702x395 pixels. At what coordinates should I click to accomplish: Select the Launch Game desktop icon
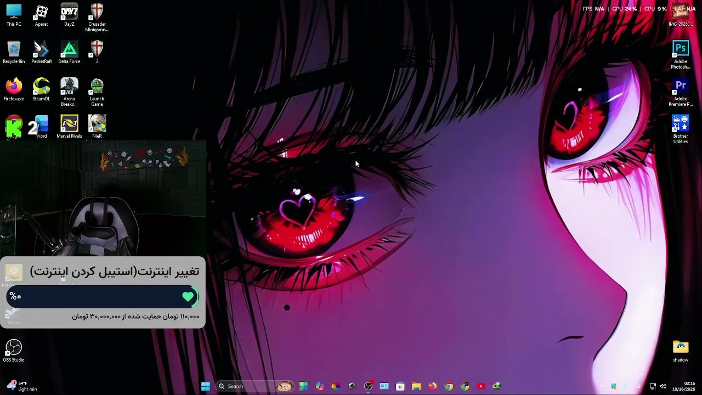click(97, 92)
